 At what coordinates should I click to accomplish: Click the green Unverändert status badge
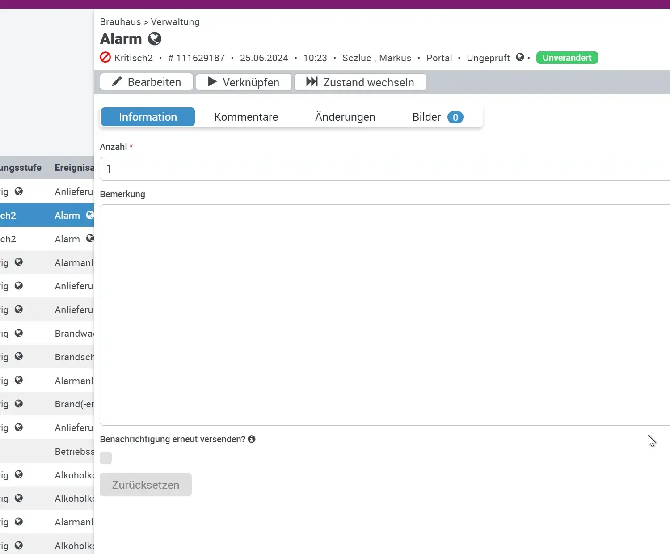(567, 58)
